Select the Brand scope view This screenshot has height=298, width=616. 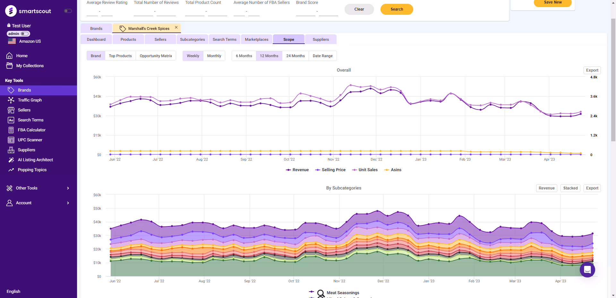tap(96, 56)
